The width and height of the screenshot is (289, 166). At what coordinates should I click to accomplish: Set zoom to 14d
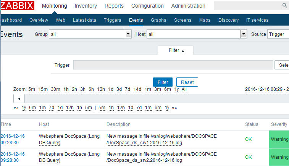point(137,89)
